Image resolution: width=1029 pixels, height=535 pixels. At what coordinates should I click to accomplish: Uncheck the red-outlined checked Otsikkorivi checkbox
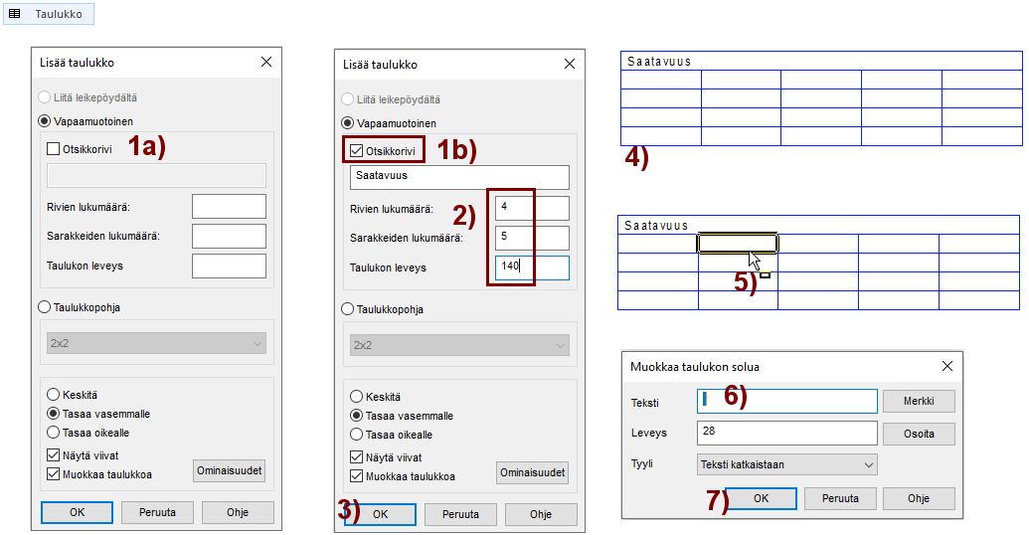pyautogui.click(x=357, y=151)
